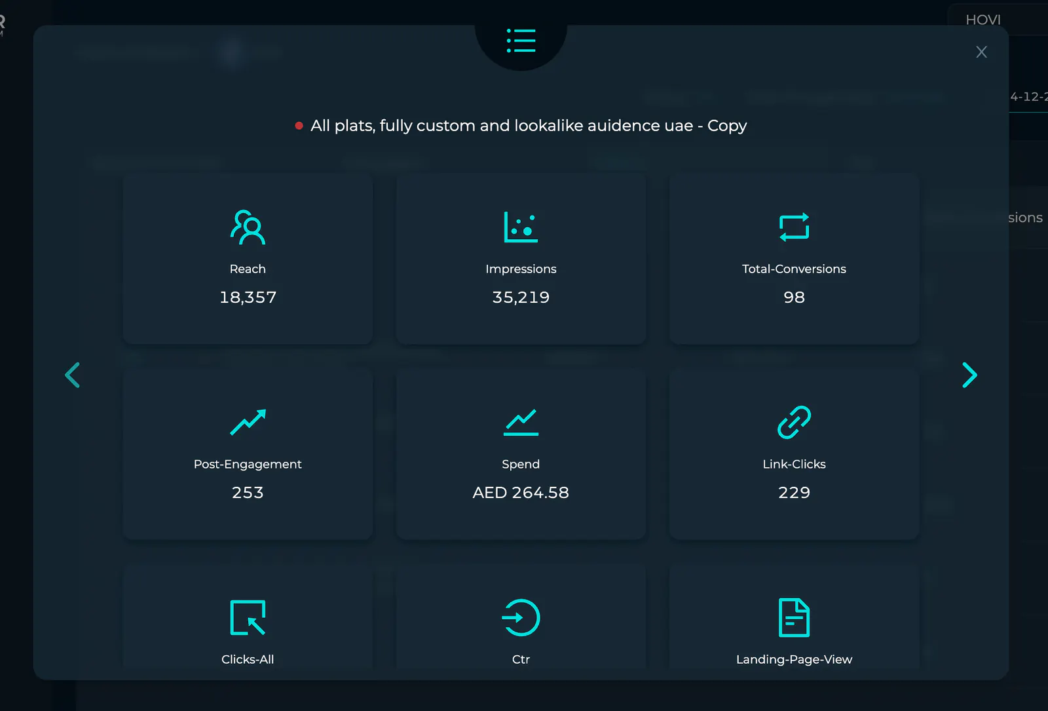Screen dimensions: 1048x711
Task: Click the Reach label
Action: pyautogui.click(x=248, y=269)
